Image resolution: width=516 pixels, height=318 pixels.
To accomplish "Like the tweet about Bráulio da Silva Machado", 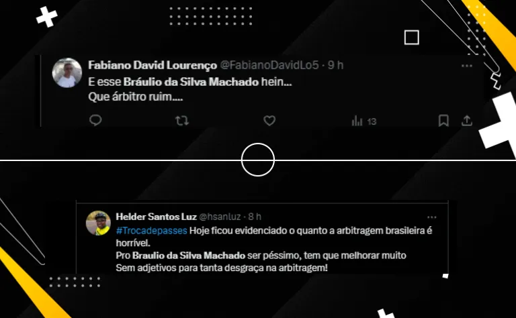I will (269, 121).
